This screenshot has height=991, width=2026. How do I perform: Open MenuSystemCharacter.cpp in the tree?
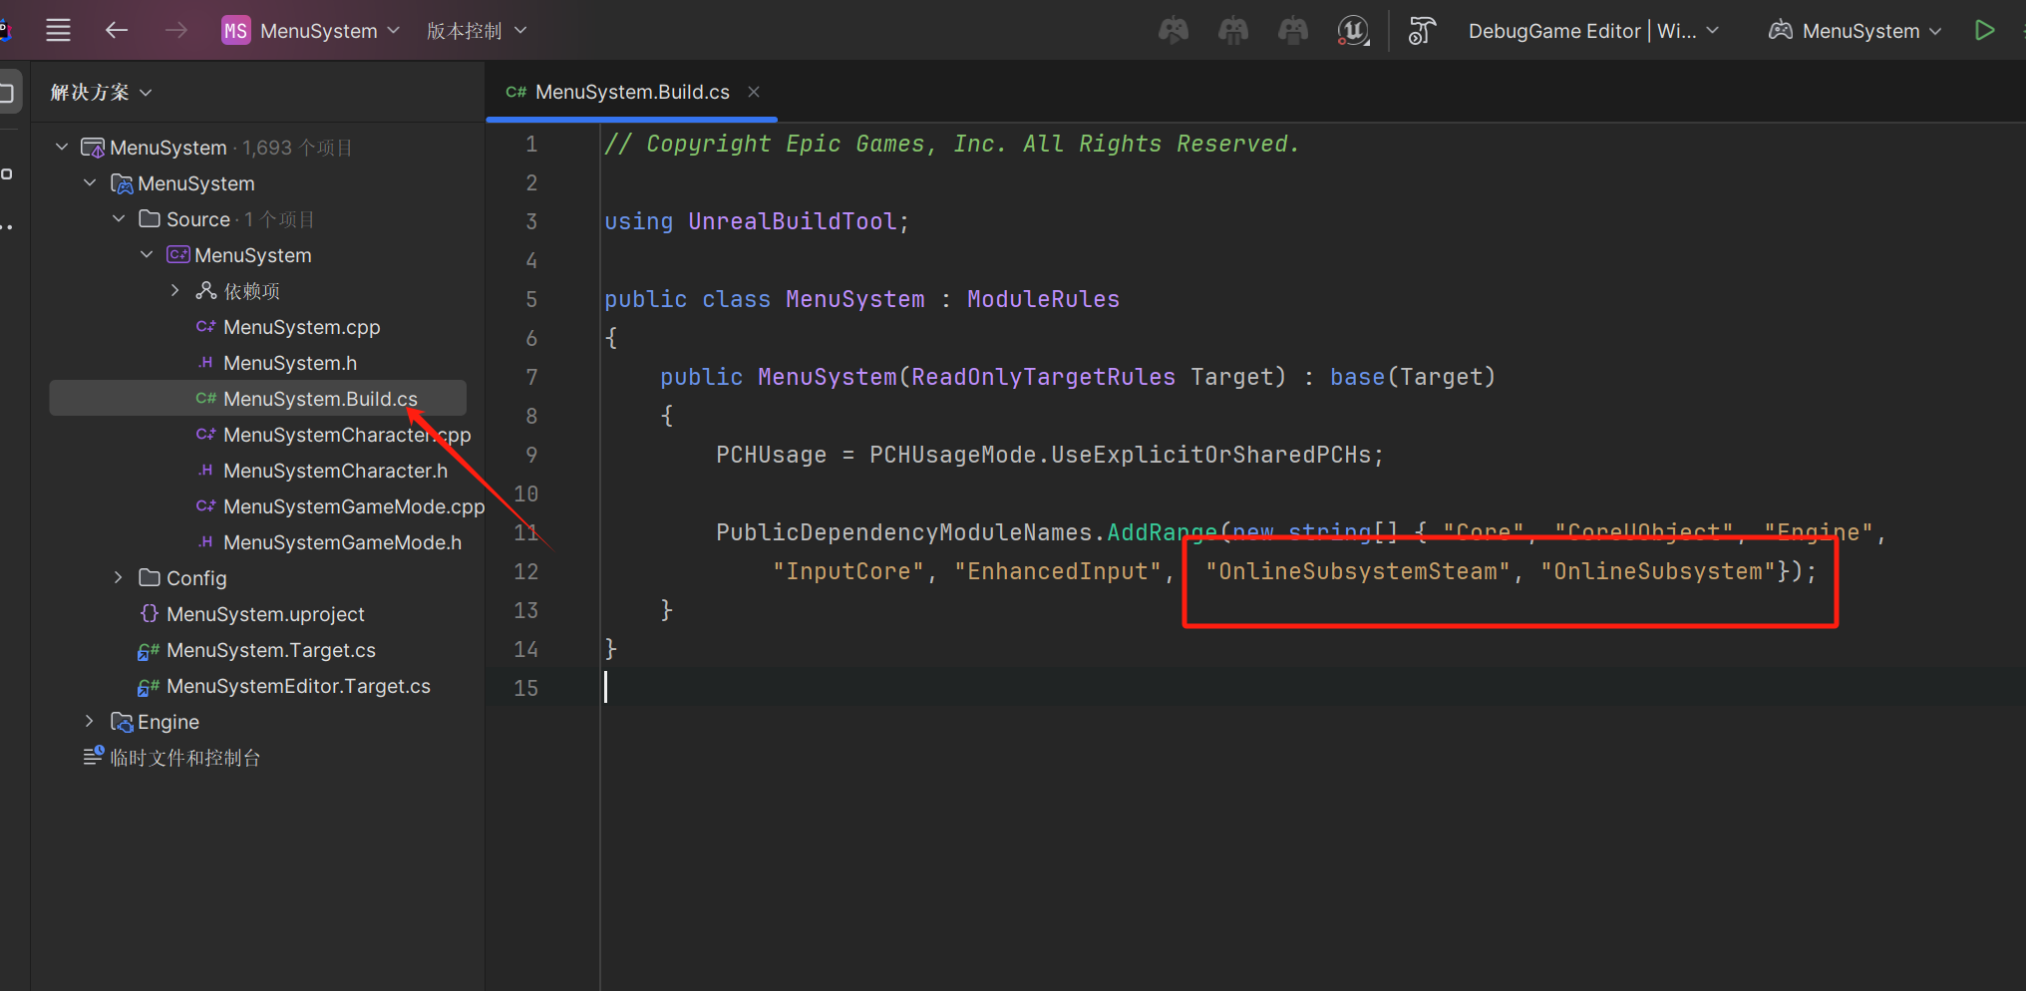[x=347, y=435]
